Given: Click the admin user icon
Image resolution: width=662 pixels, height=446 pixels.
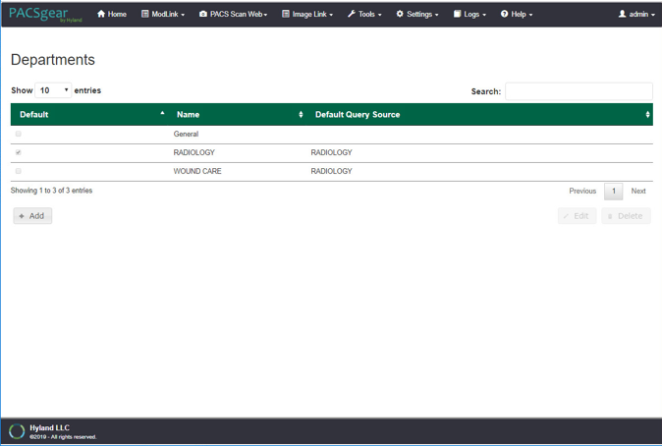Looking at the screenshot, I should tap(622, 15).
